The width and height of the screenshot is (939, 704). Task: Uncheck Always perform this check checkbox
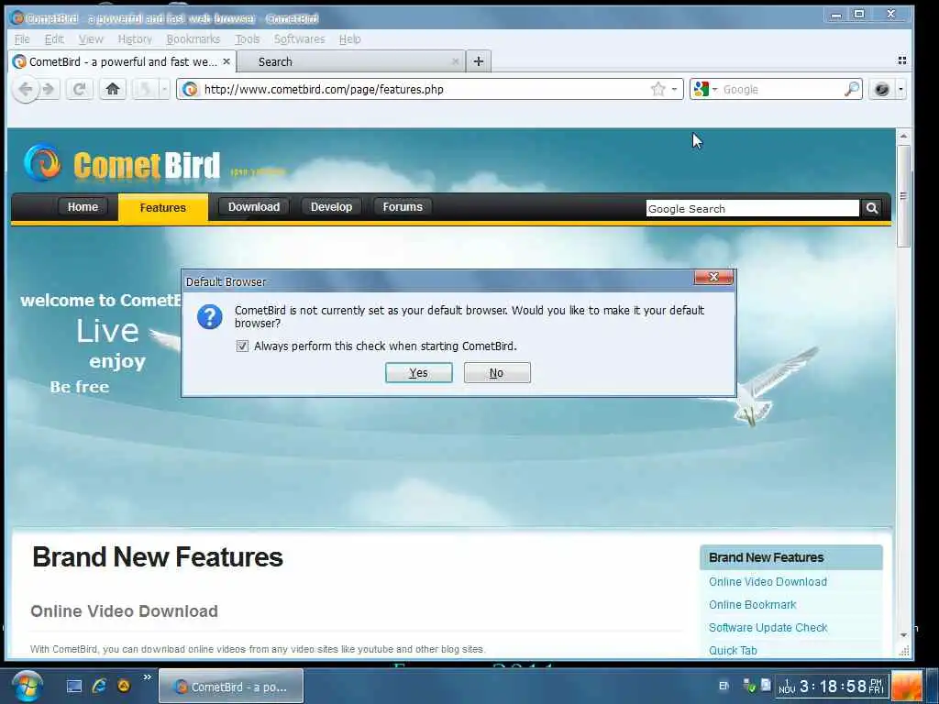coord(242,346)
